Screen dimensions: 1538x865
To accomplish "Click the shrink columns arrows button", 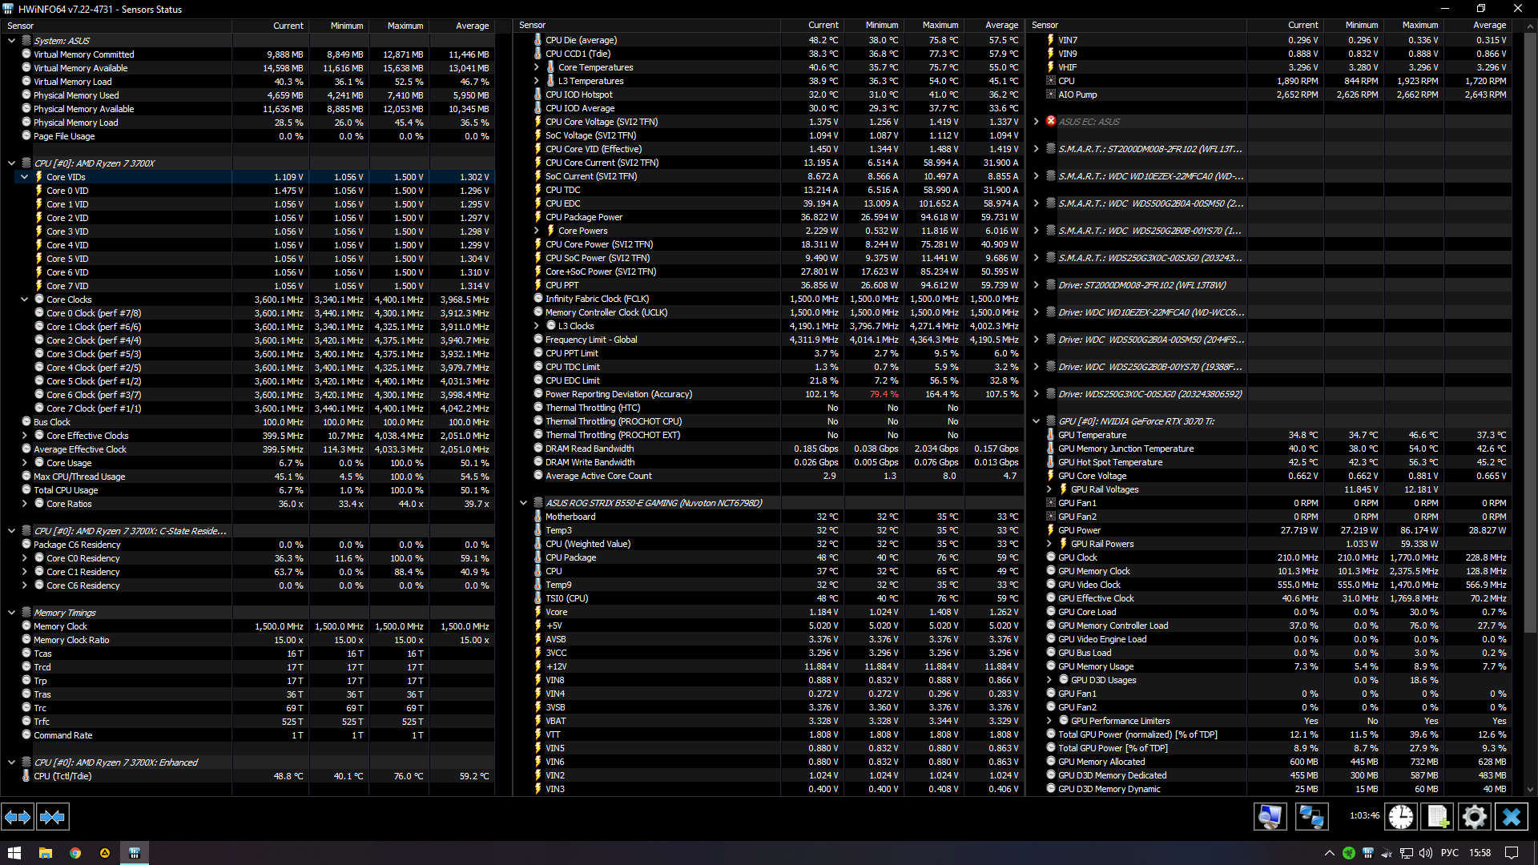I will coord(53,817).
